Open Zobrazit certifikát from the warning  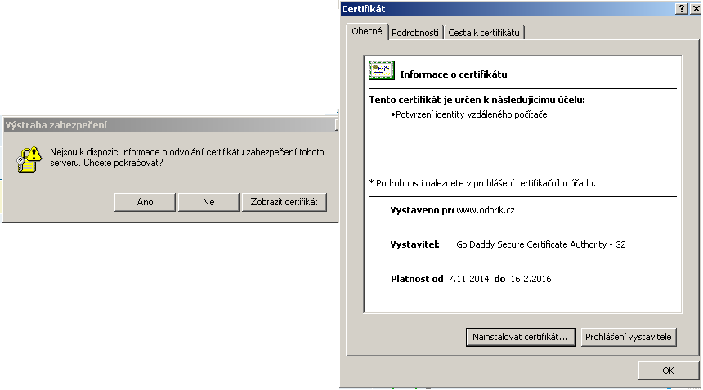(x=284, y=202)
